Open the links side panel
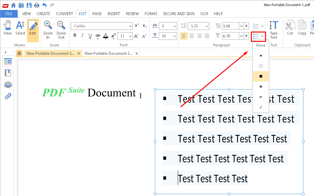This screenshot has width=314, height=196. tap(8, 96)
